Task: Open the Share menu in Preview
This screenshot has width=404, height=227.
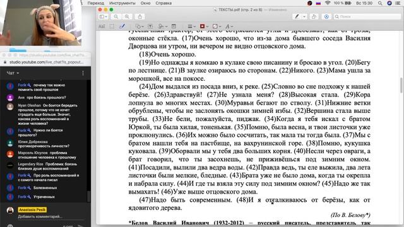Action: point(140,17)
